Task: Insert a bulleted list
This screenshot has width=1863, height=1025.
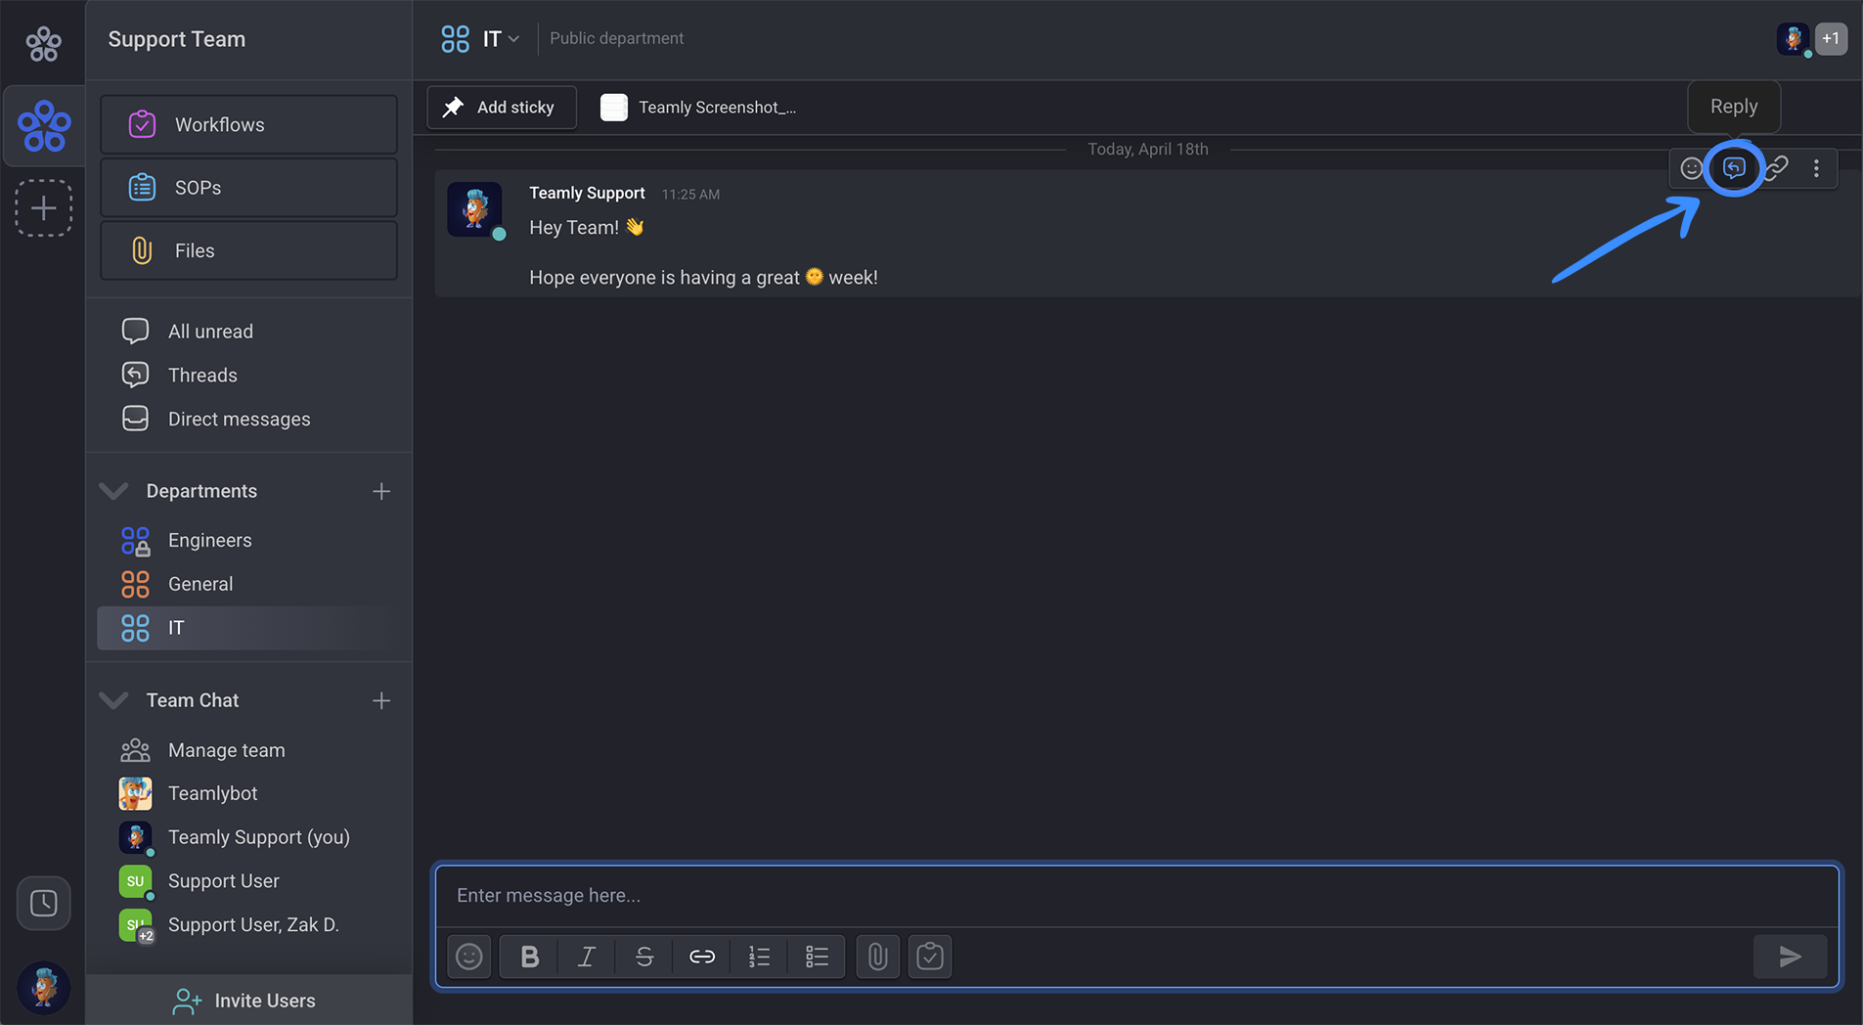Action: click(817, 957)
